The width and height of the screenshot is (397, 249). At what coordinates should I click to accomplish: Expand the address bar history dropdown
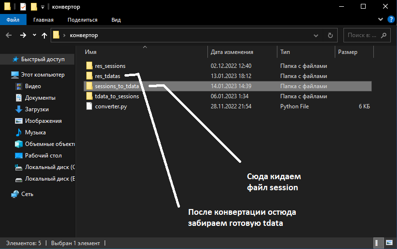coord(316,35)
